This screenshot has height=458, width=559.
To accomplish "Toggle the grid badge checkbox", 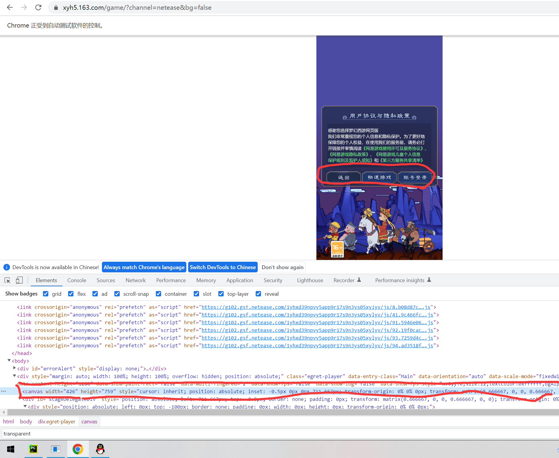I will 46,294.
